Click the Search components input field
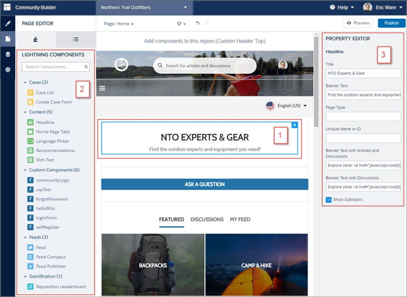407x297 pixels. (x=56, y=67)
